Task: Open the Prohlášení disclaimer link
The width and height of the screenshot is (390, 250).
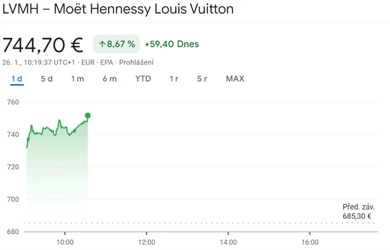Action: (x=136, y=62)
